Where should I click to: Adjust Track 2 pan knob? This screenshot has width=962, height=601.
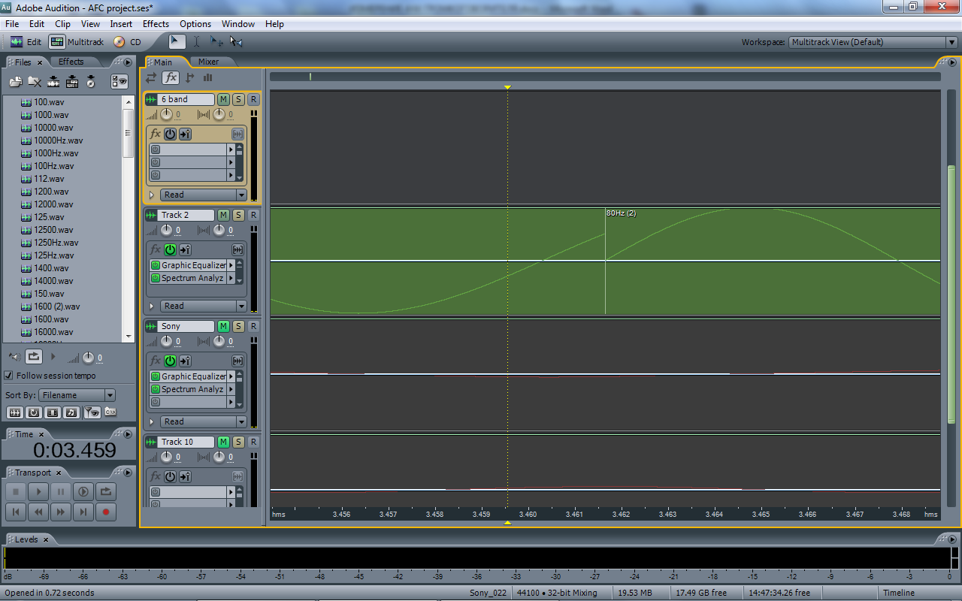(219, 230)
